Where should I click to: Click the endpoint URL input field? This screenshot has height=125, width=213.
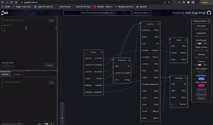(97, 13)
